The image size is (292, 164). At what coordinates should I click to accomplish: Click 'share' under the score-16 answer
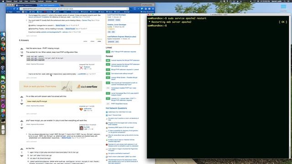pos(28,64)
